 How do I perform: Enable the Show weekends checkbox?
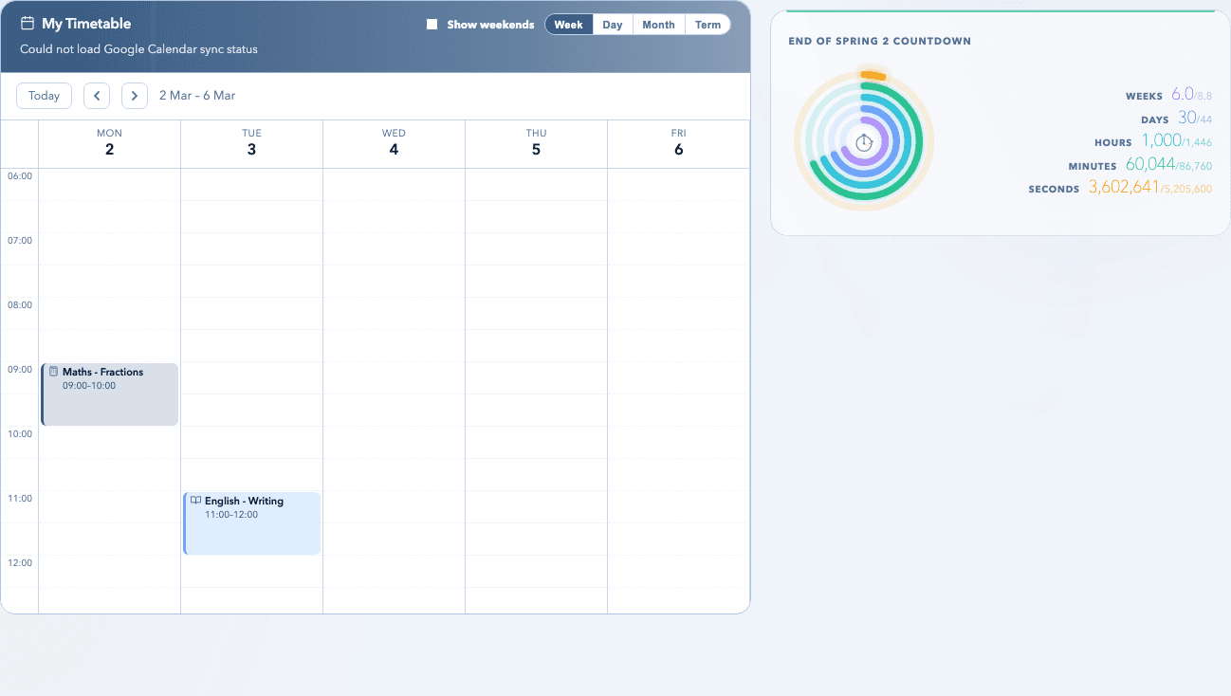(432, 24)
